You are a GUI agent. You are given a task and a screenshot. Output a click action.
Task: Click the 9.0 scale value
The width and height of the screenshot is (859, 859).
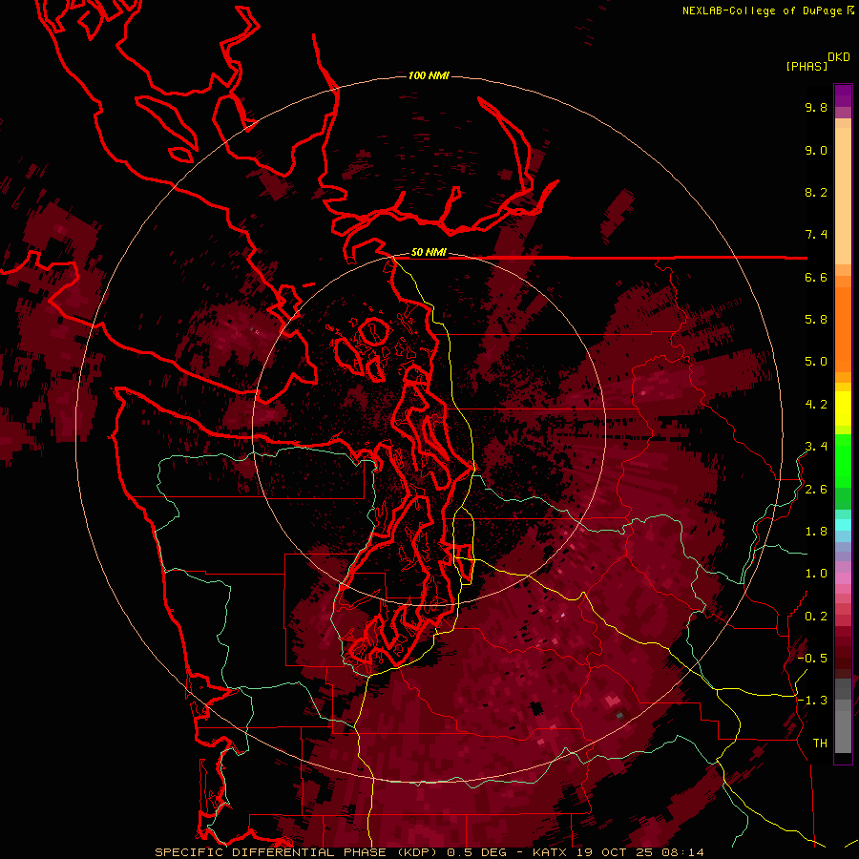pyautogui.click(x=816, y=150)
